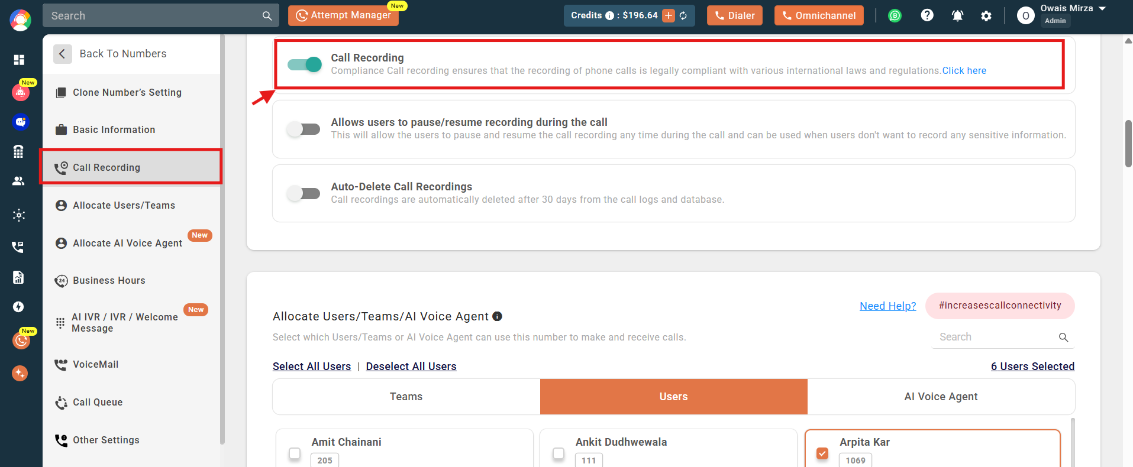Click extension 205 under Amit Chainani
Viewport: 1133px width, 467px height.
(x=325, y=460)
